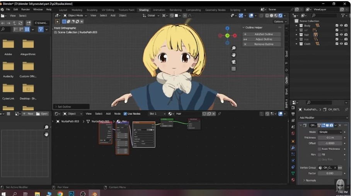
Task: Open Chrome from Windows taskbar
Action: click(x=60, y=194)
